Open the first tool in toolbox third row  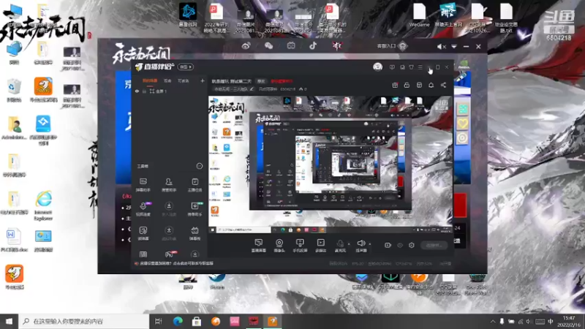tap(143, 233)
